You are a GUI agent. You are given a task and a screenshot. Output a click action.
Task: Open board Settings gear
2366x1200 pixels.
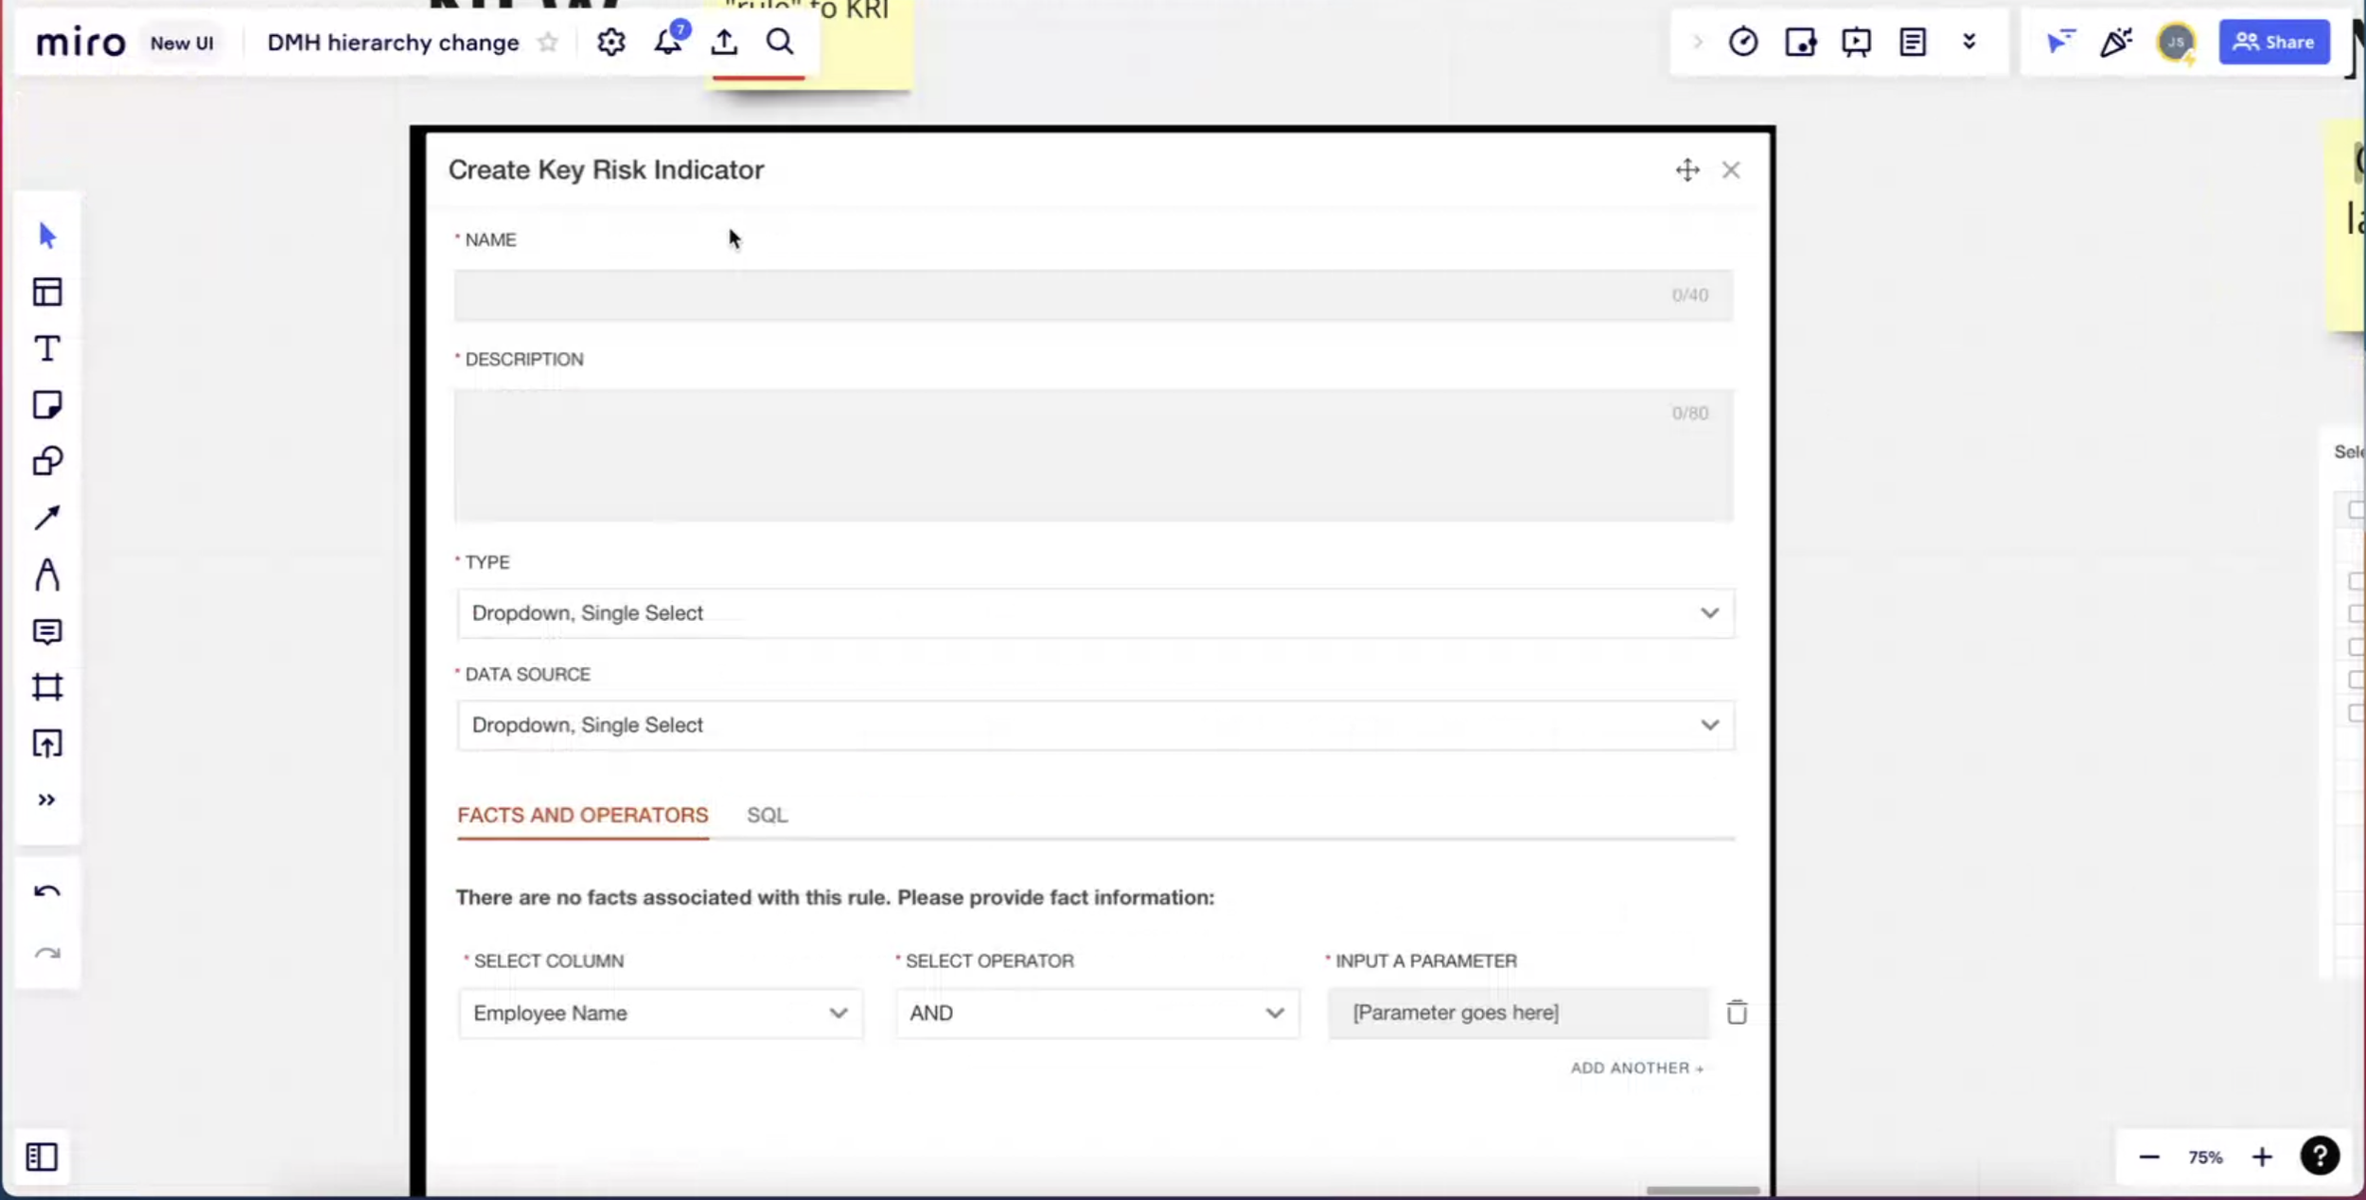610,42
